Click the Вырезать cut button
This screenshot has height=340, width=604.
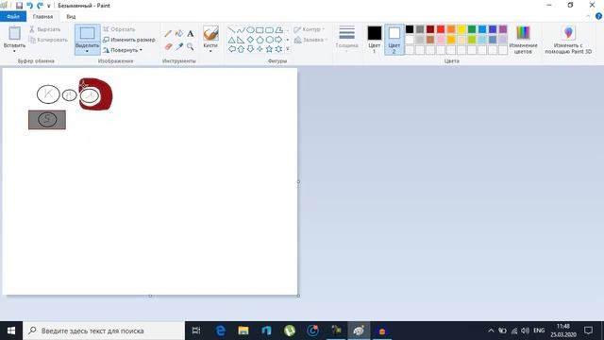(x=45, y=29)
